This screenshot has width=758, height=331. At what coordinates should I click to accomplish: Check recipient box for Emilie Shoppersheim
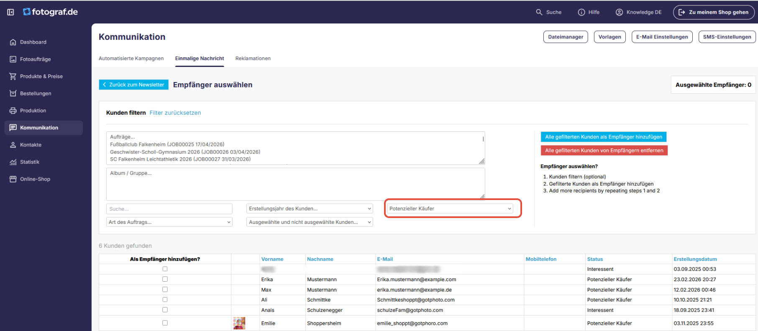[x=165, y=323]
